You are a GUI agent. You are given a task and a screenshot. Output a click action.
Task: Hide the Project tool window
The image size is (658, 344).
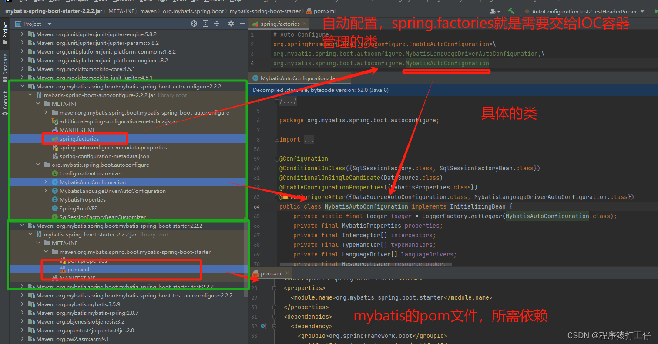point(242,24)
